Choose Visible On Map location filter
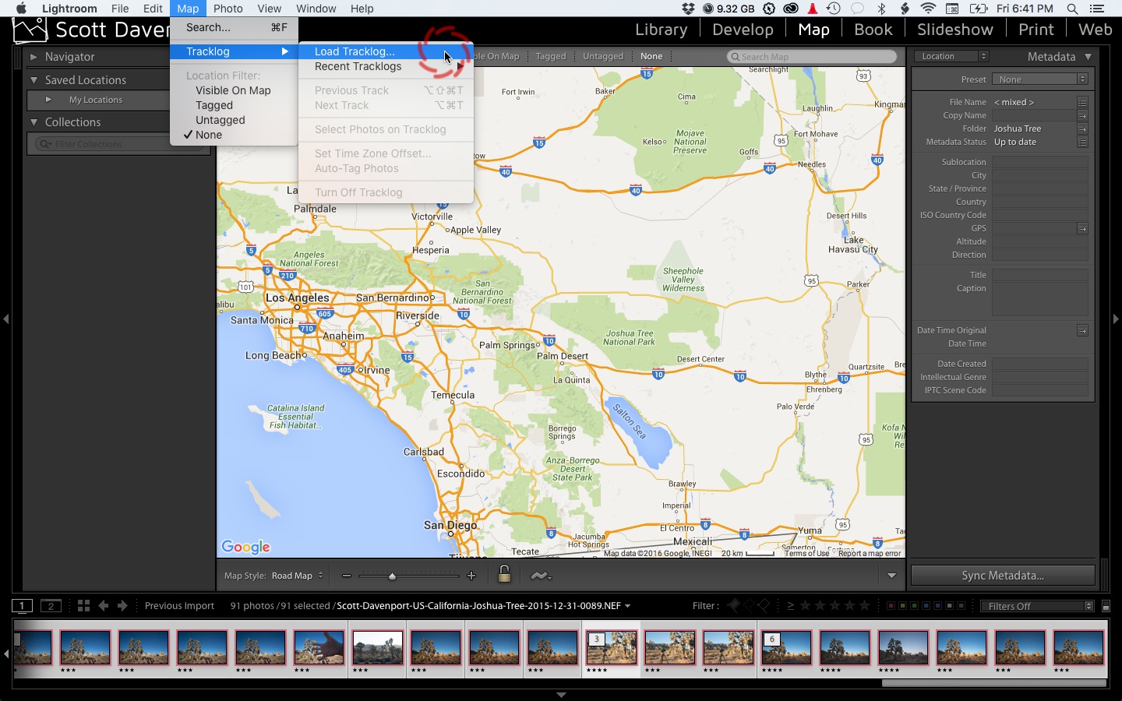 click(233, 90)
